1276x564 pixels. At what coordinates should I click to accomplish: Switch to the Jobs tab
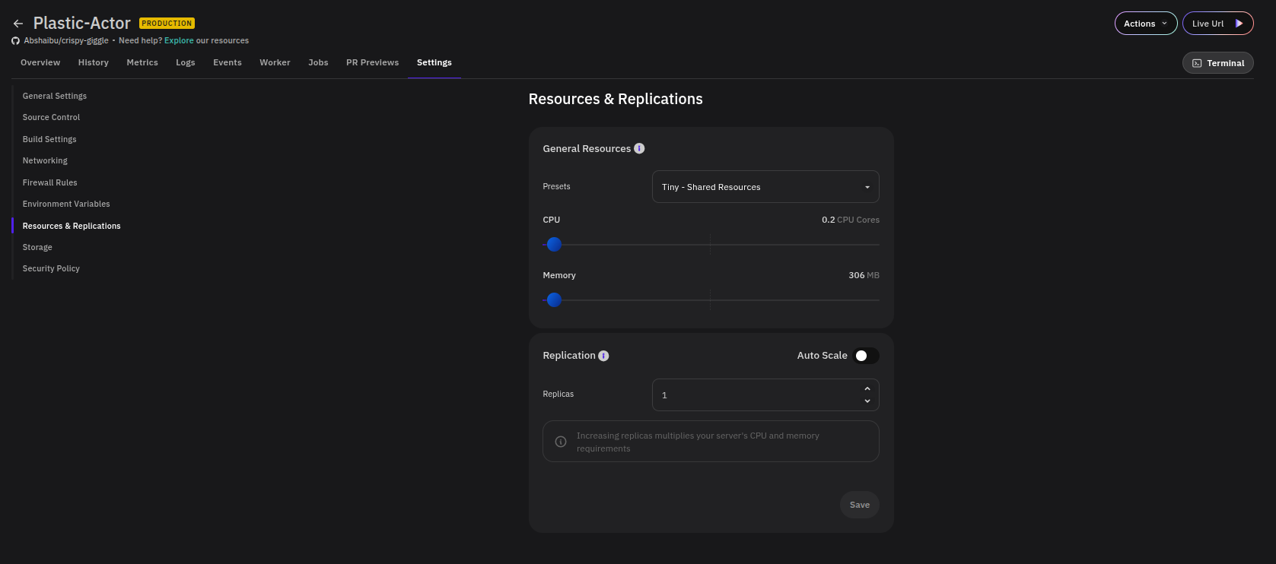coord(318,62)
